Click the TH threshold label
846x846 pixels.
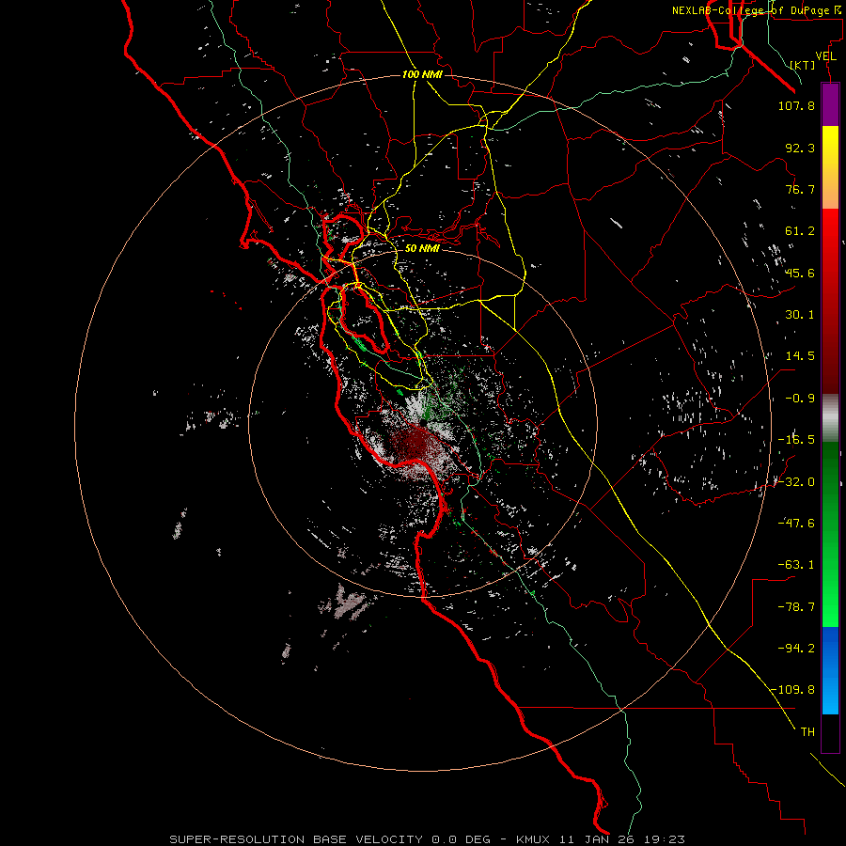[807, 732]
